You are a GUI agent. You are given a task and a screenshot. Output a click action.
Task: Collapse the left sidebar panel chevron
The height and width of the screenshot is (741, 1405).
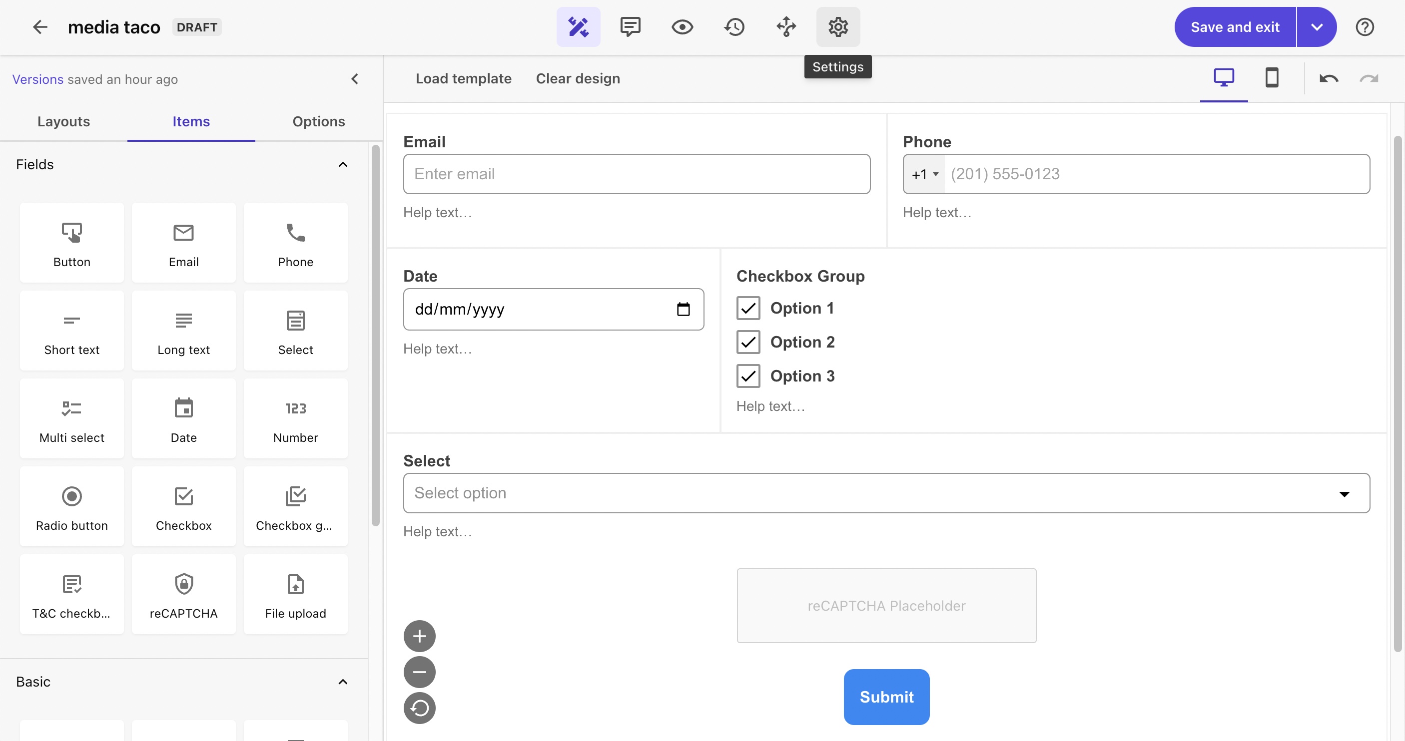pos(355,79)
